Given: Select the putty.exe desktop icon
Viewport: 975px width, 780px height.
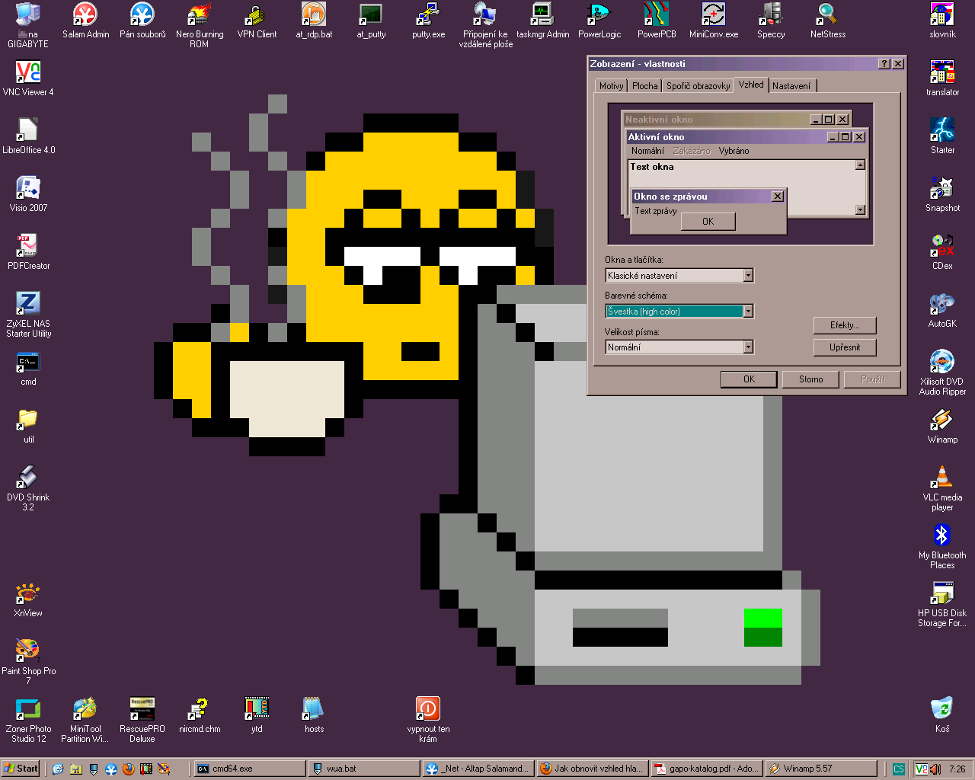Looking at the screenshot, I should point(428,21).
